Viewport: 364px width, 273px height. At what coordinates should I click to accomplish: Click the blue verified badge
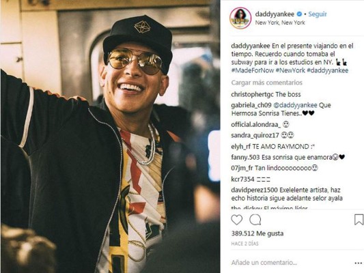[x=300, y=14]
